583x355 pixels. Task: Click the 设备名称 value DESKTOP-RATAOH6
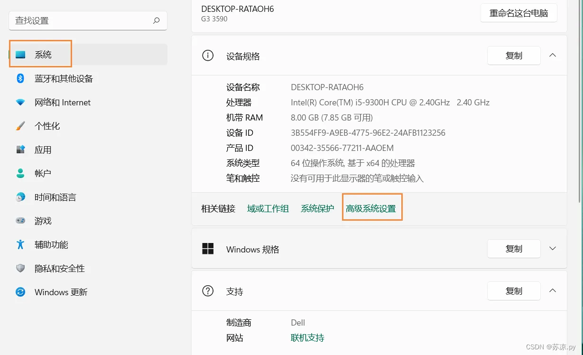pos(327,87)
